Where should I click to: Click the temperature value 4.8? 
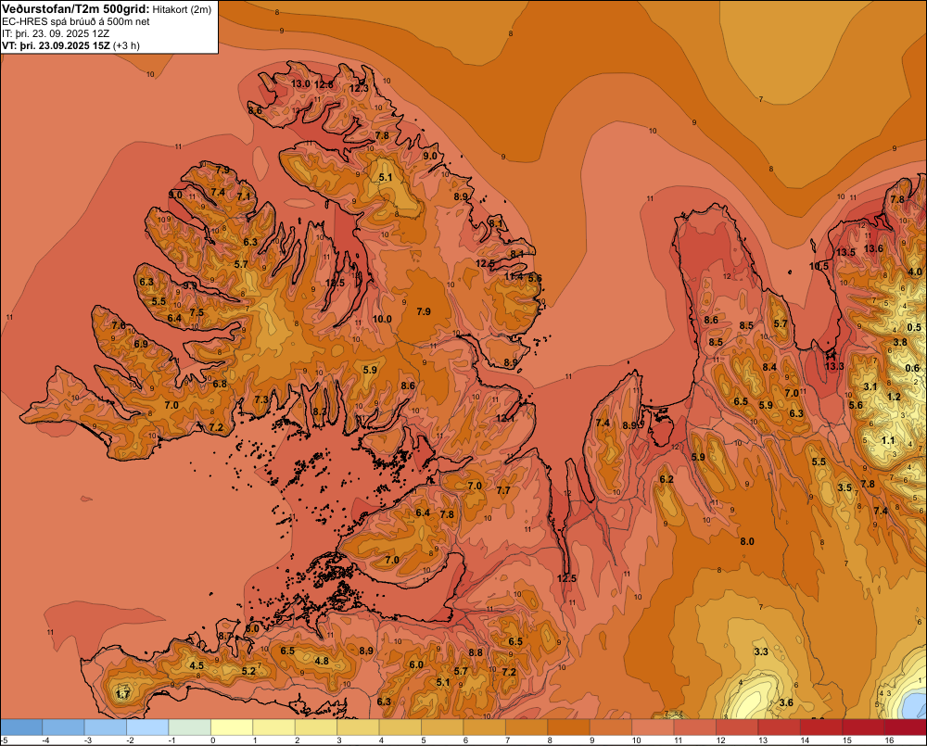(x=322, y=661)
